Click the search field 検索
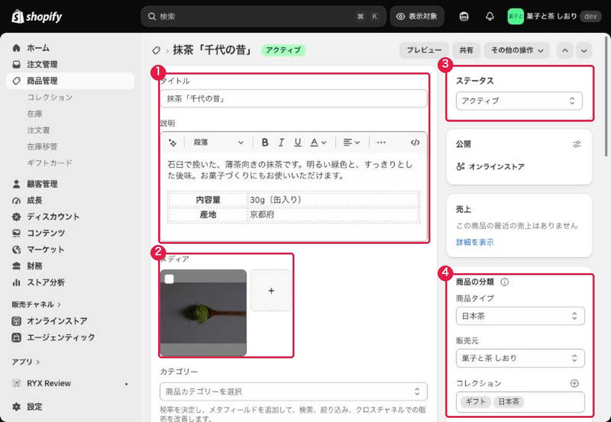This screenshot has width=611, height=422. [x=263, y=16]
